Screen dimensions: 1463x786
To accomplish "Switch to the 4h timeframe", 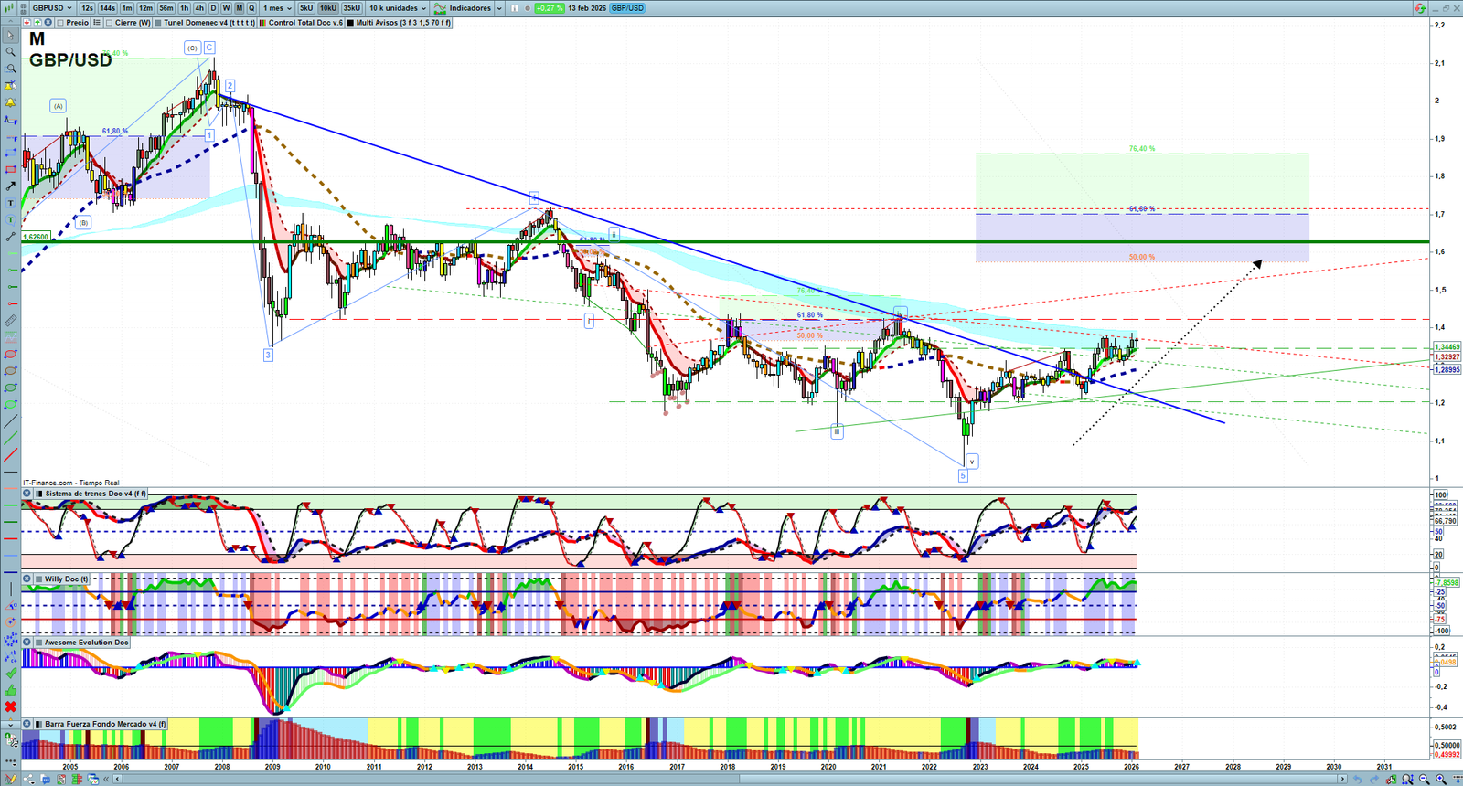I will pos(199,8).
